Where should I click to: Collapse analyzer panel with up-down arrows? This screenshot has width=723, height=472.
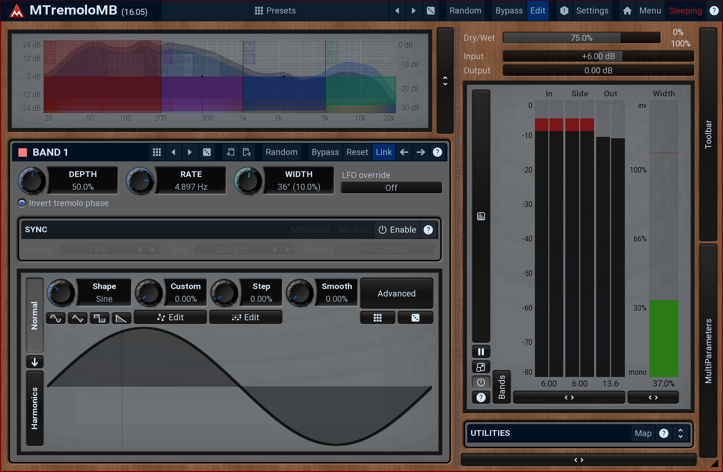(x=445, y=81)
